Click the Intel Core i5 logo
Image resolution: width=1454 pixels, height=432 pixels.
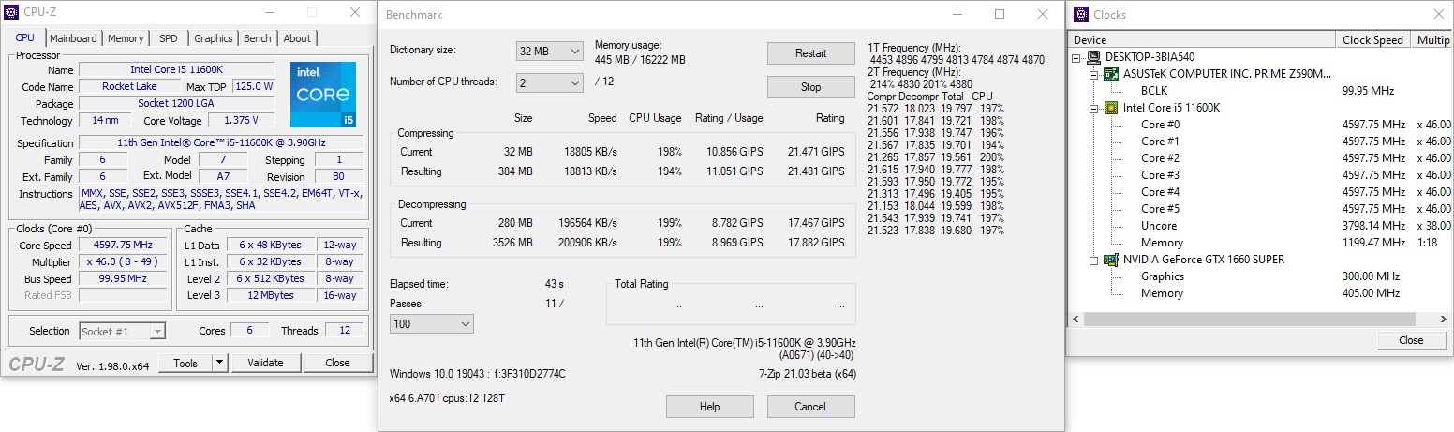(x=322, y=94)
